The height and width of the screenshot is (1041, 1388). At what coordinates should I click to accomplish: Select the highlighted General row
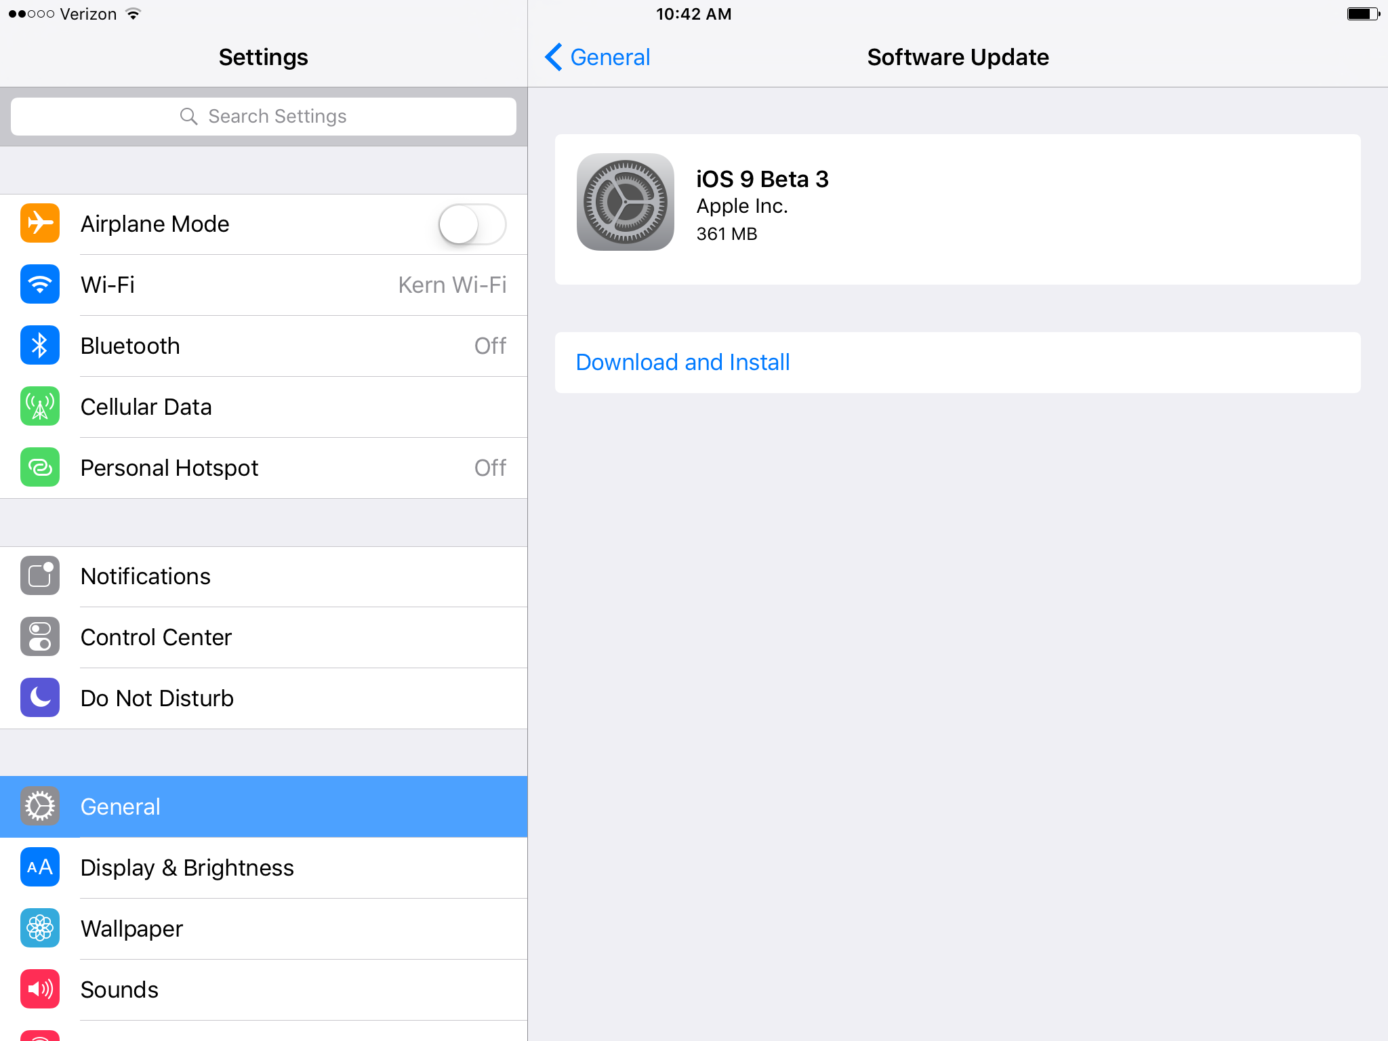(x=264, y=807)
